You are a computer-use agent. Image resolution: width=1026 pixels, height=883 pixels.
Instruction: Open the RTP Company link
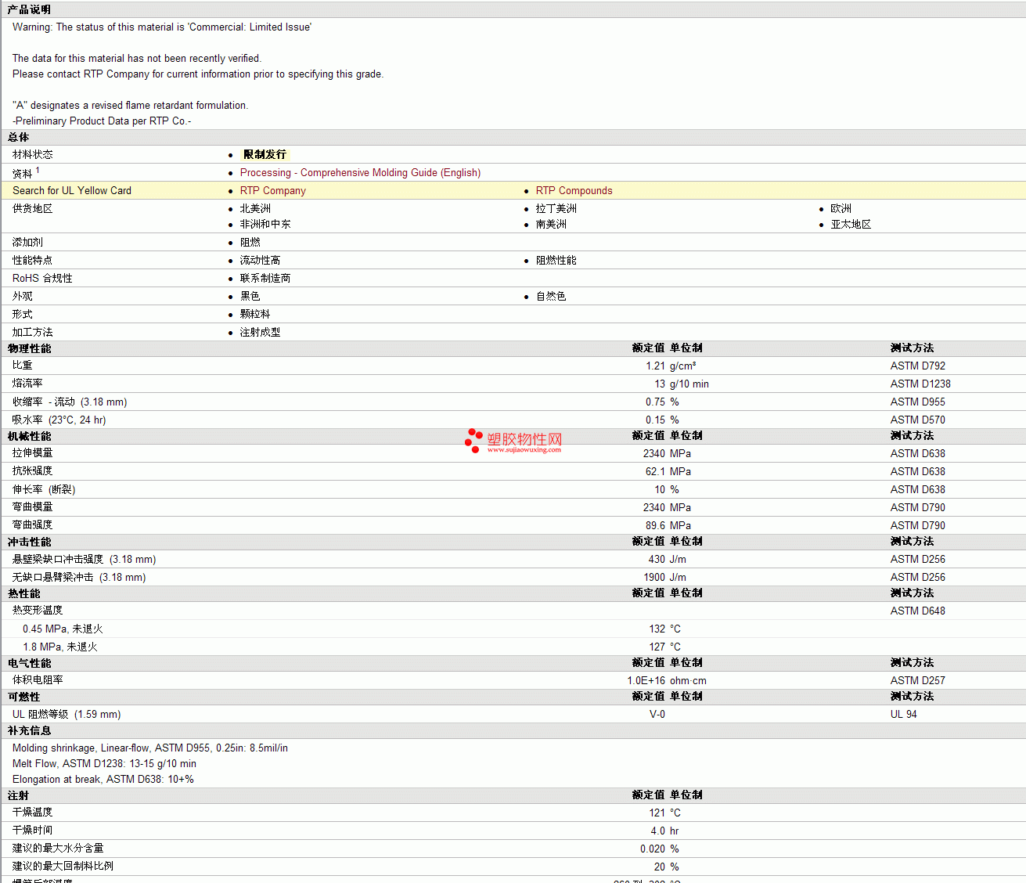pyautogui.click(x=272, y=191)
